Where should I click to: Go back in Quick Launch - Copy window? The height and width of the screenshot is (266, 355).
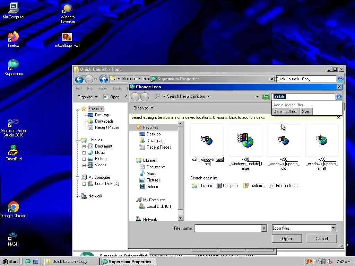(79, 79)
